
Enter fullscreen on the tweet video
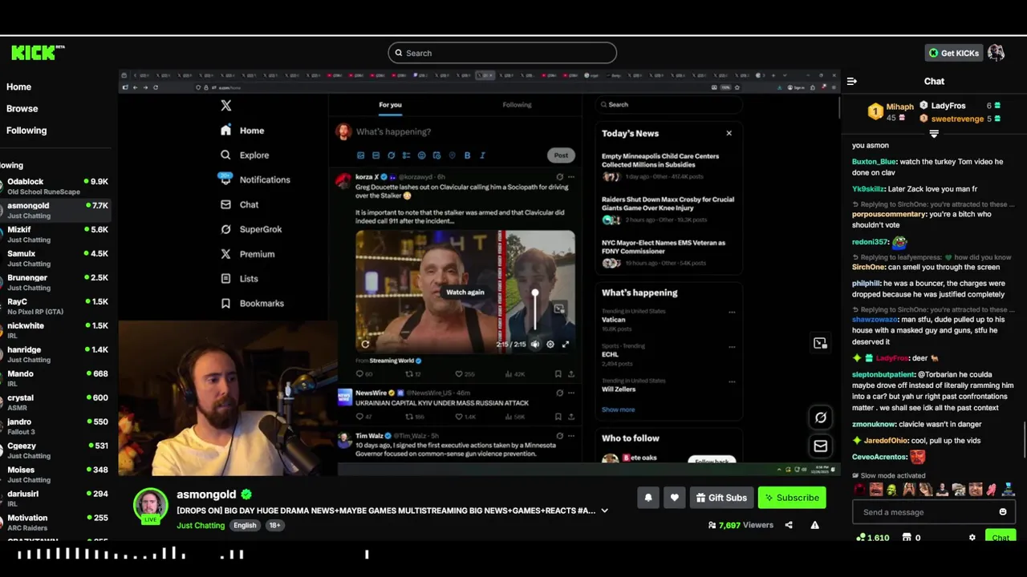[566, 344]
